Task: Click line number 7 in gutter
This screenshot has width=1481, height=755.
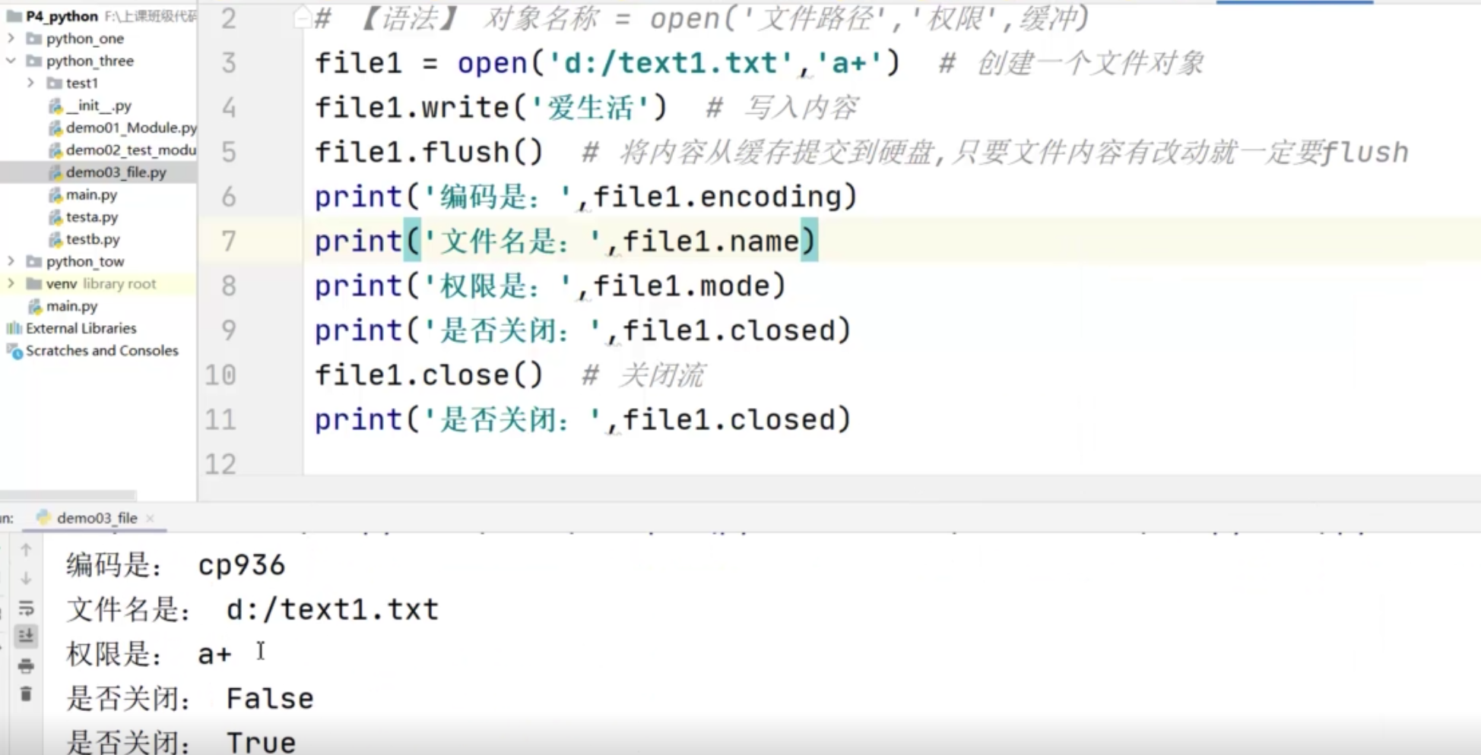Action: coord(228,242)
